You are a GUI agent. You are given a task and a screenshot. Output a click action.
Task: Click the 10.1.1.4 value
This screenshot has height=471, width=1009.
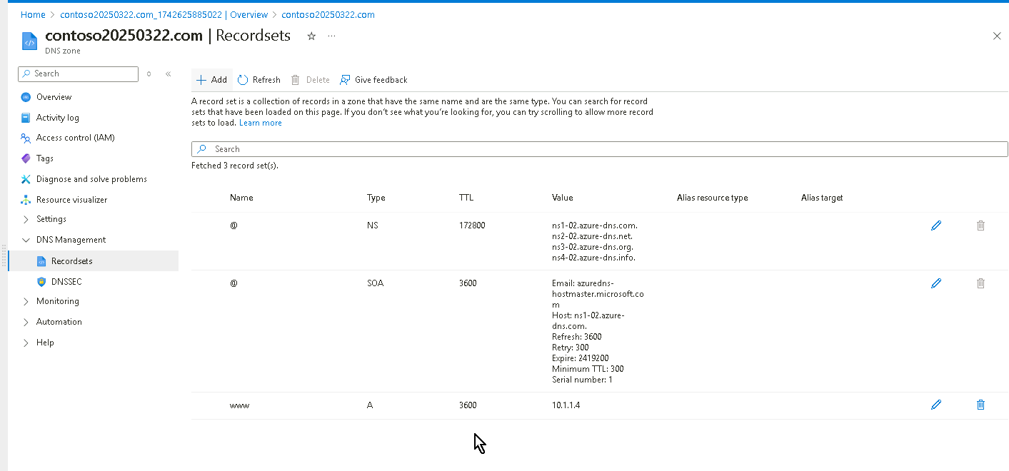(x=566, y=405)
